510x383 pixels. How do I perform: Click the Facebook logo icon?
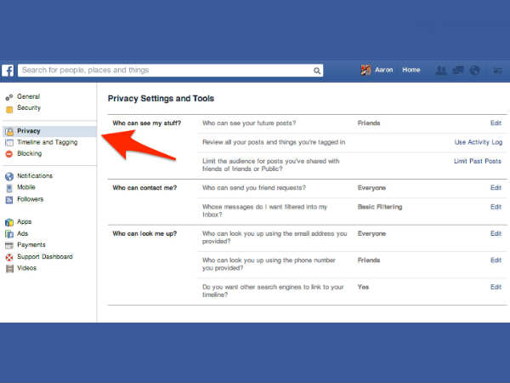point(8,71)
